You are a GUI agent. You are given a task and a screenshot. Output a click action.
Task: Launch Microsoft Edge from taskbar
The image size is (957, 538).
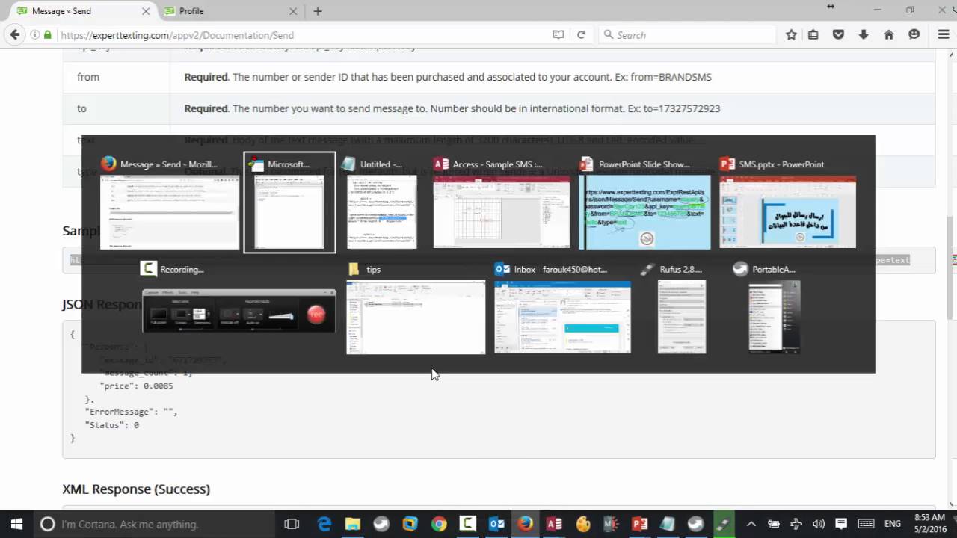click(324, 524)
